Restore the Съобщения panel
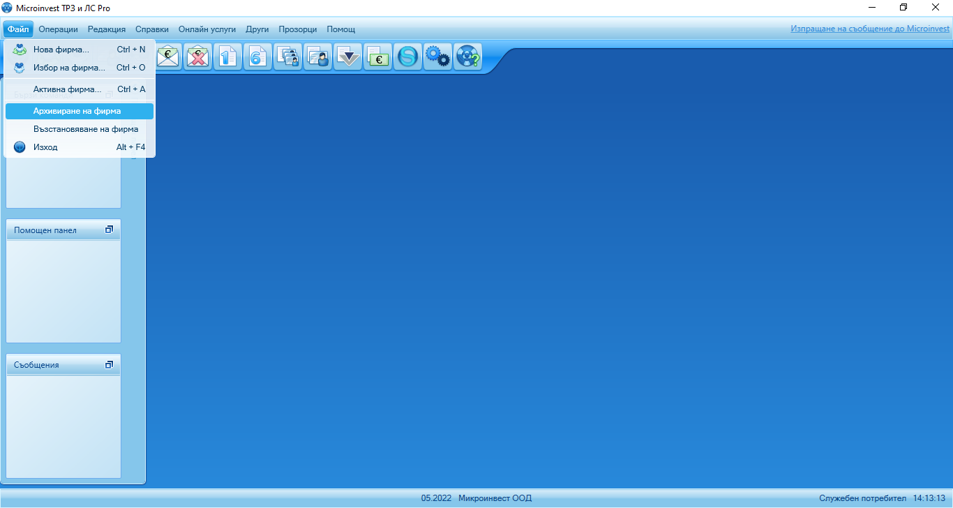Screen dimensions: 953x508 [109, 364]
